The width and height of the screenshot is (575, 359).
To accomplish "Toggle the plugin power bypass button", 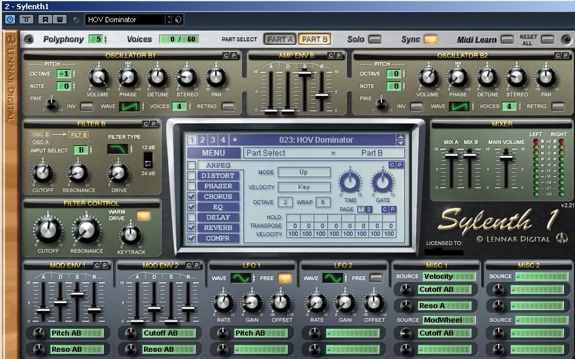I will [10, 20].
